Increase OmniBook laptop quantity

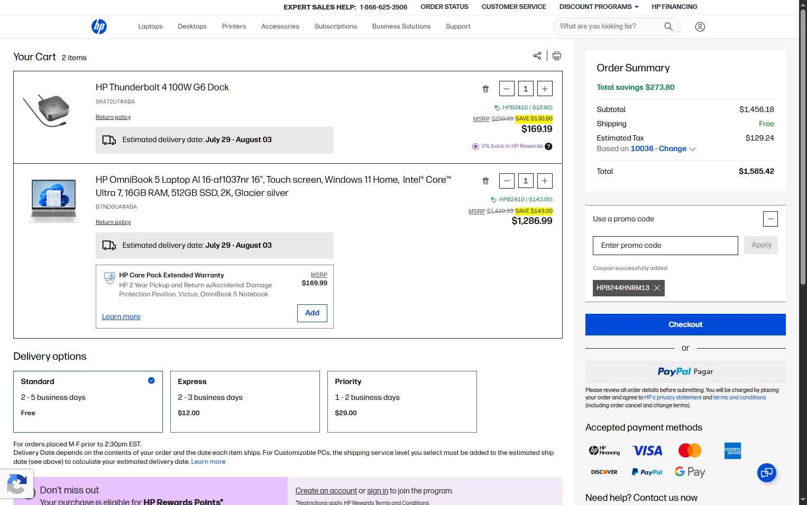(x=545, y=181)
